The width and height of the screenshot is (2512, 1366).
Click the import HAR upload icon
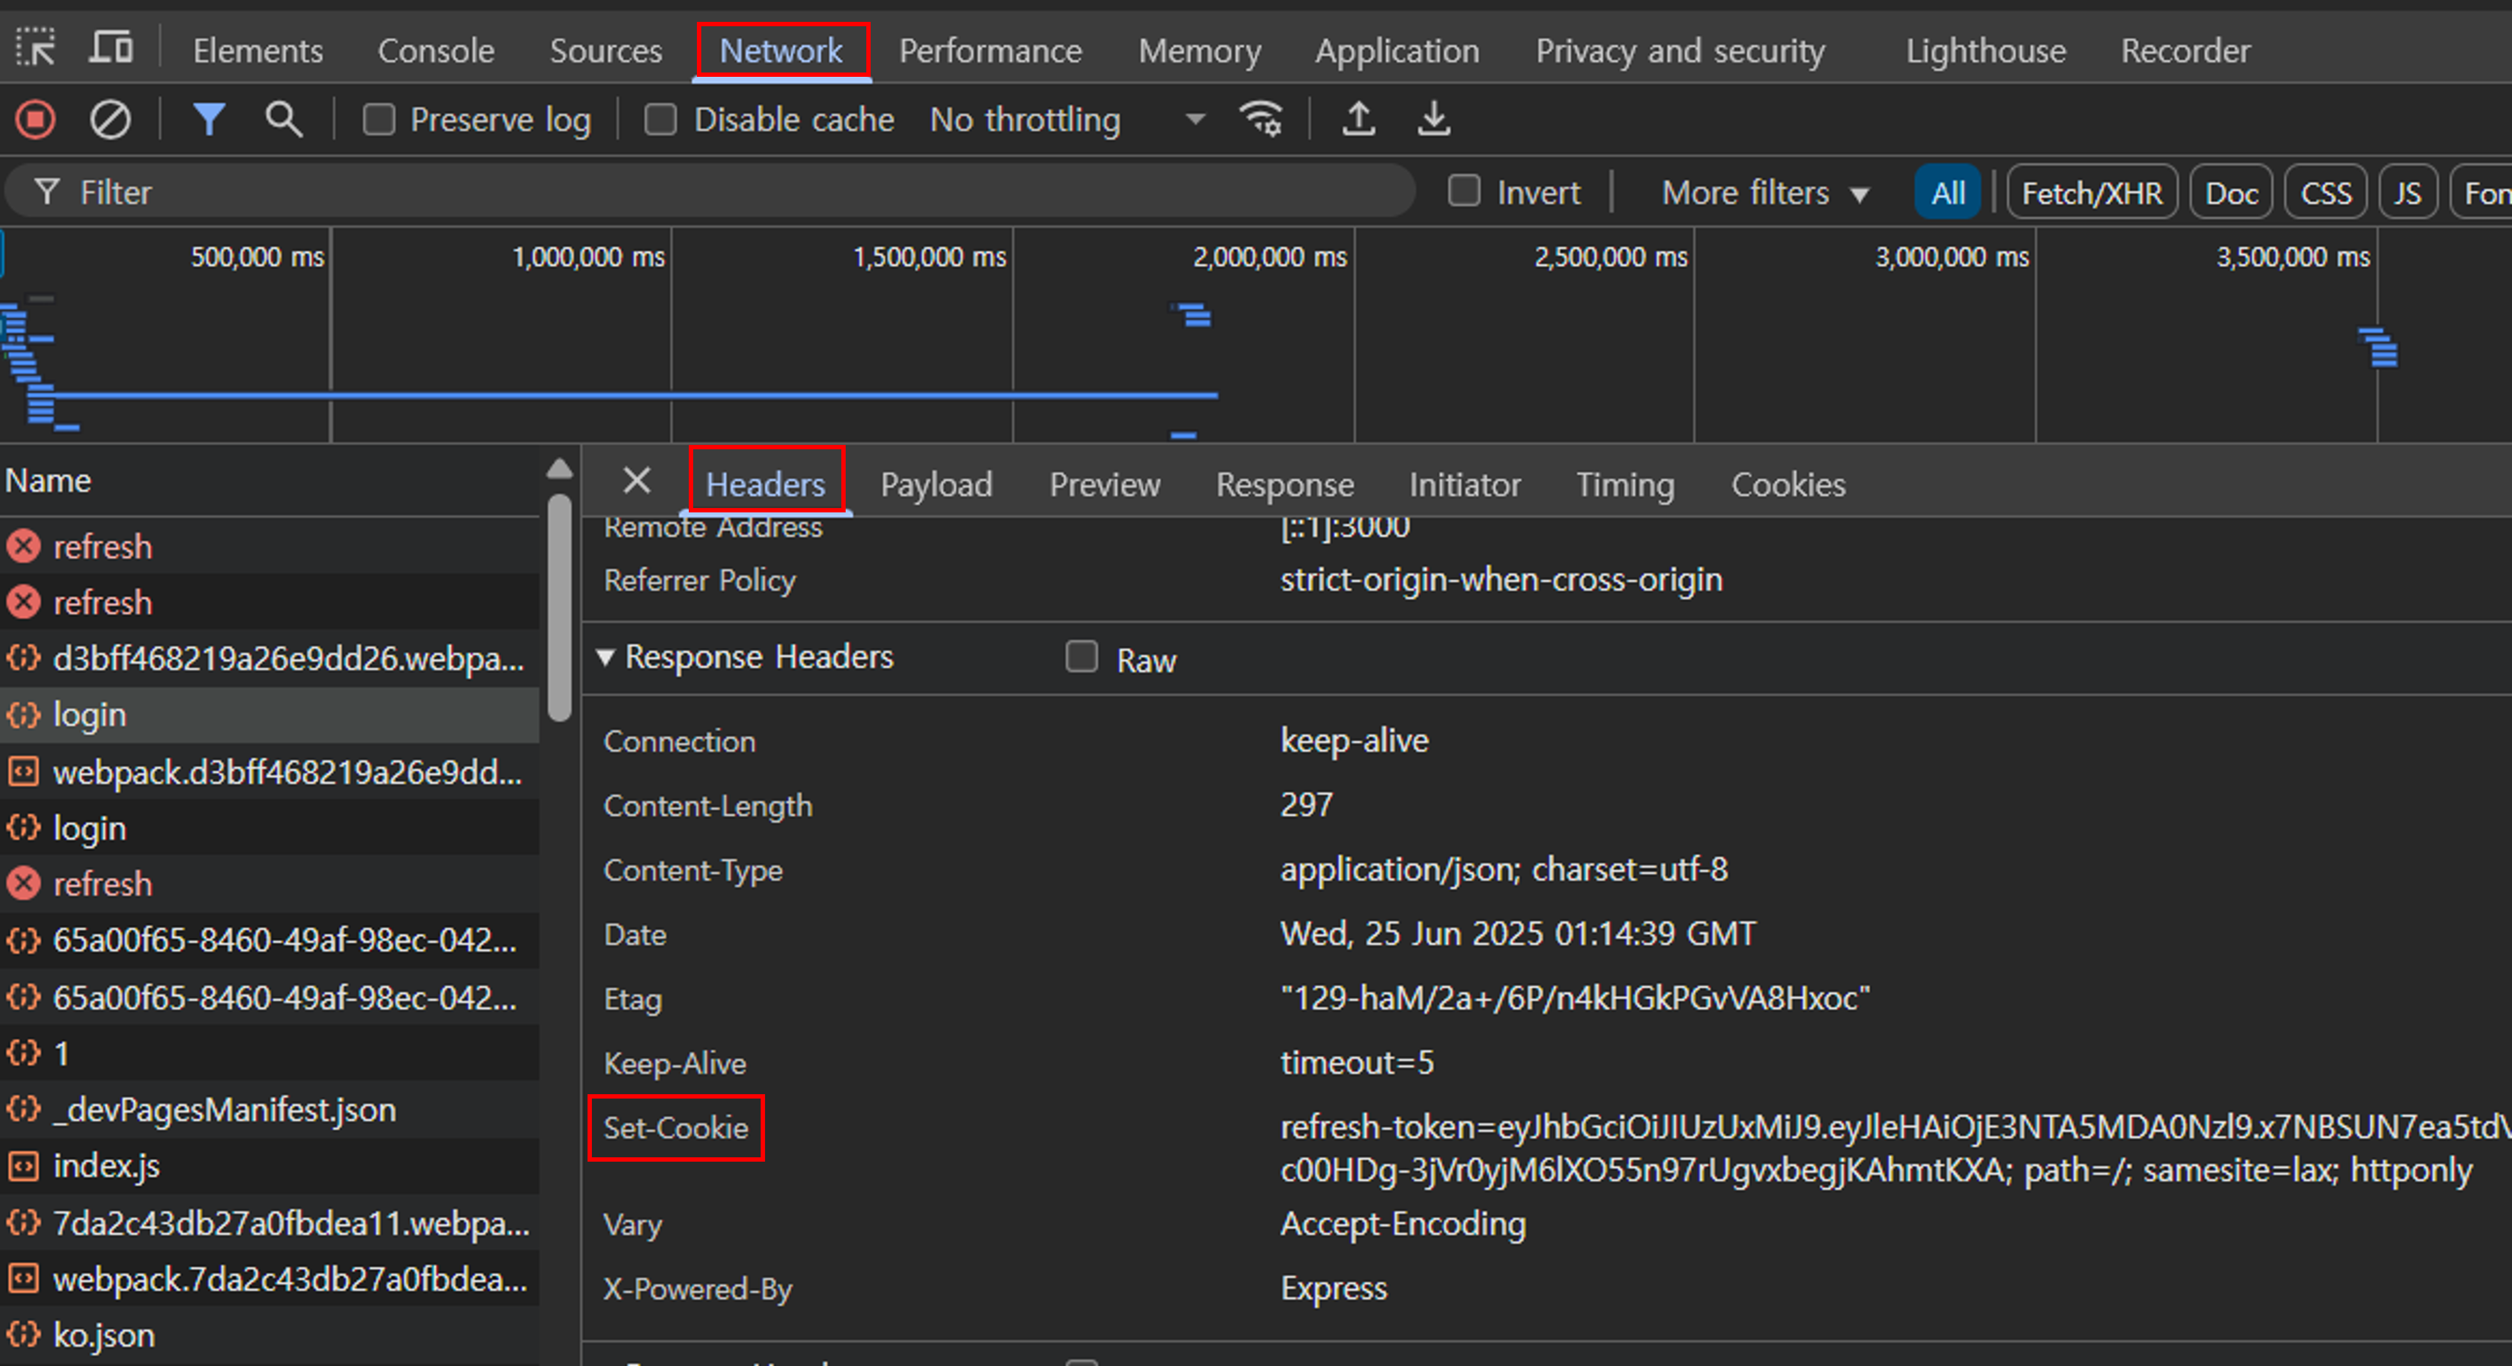1358,120
